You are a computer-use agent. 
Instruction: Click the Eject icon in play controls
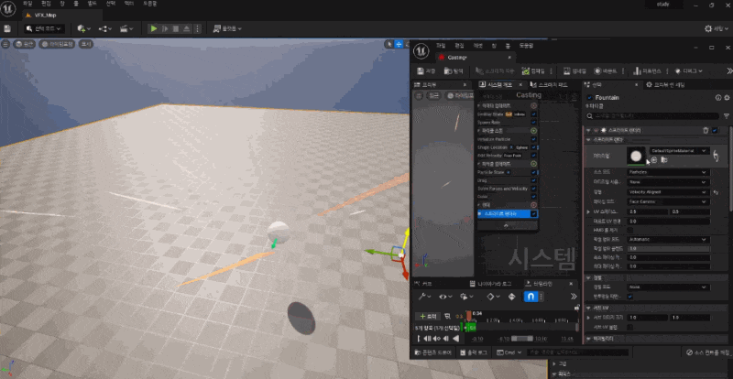click(x=187, y=29)
